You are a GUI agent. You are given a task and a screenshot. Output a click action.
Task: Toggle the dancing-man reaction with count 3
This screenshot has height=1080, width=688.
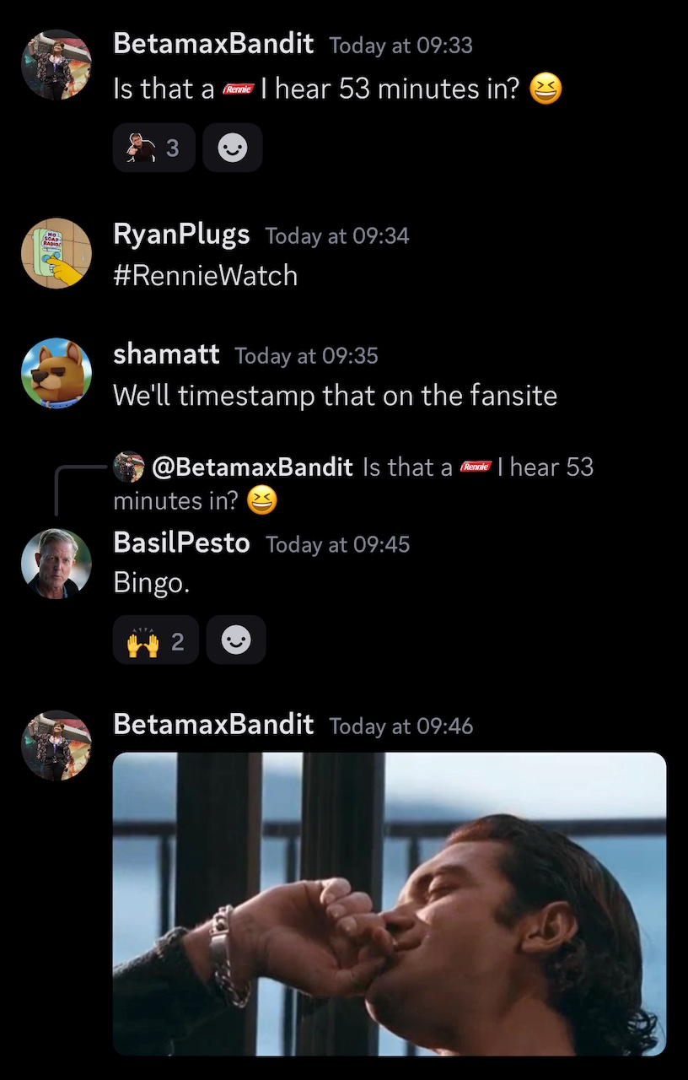(154, 148)
